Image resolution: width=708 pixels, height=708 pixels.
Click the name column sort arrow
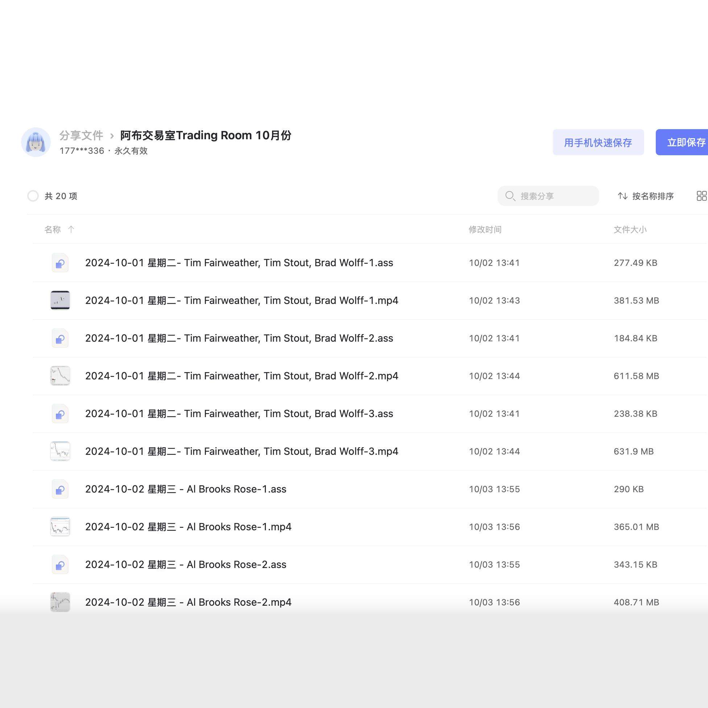click(71, 229)
